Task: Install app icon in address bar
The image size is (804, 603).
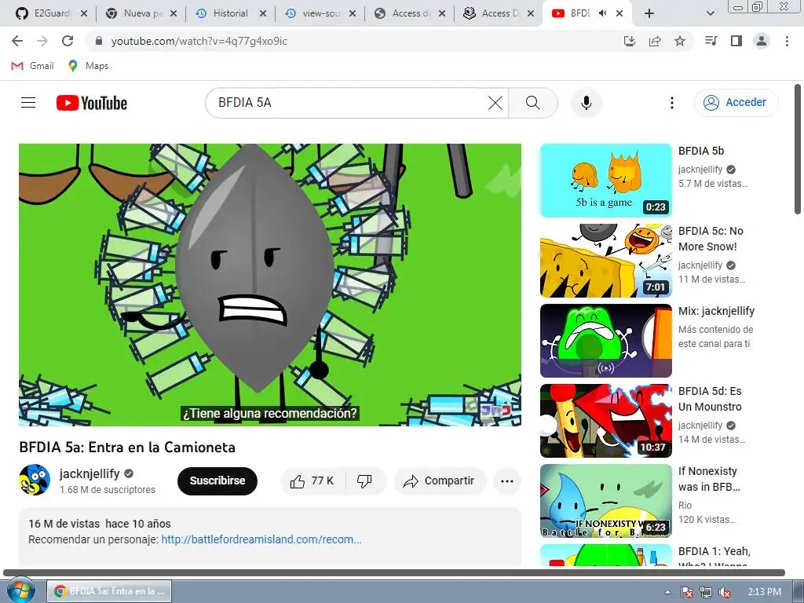Action: [630, 41]
